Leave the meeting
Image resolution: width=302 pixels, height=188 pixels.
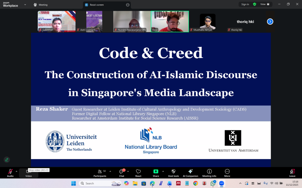click(x=292, y=173)
